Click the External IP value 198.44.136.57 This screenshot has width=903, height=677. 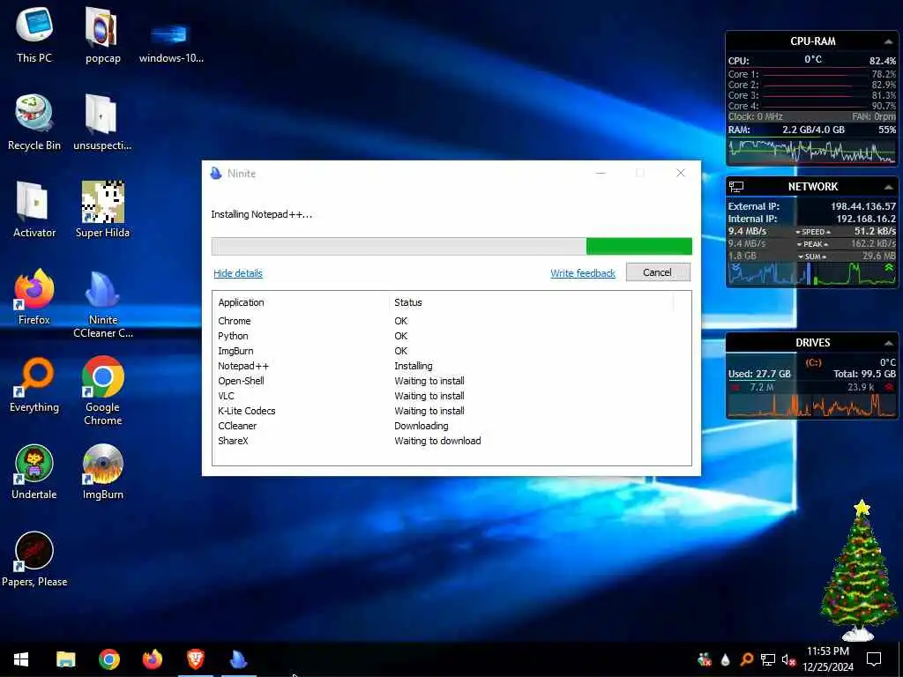click(862, 206)
